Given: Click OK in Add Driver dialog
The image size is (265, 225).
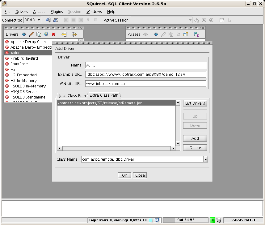Looking at the screenshot, I should [x=124, y=175].
